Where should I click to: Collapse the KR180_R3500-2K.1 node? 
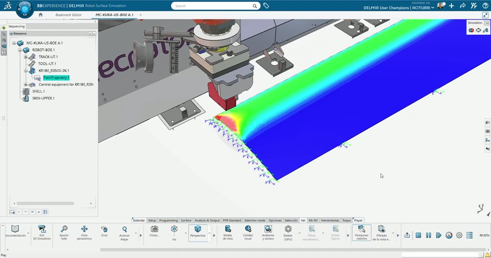26,70
